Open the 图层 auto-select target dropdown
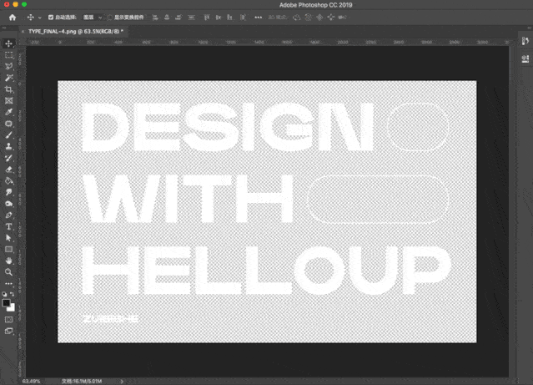 pos(92,17)
